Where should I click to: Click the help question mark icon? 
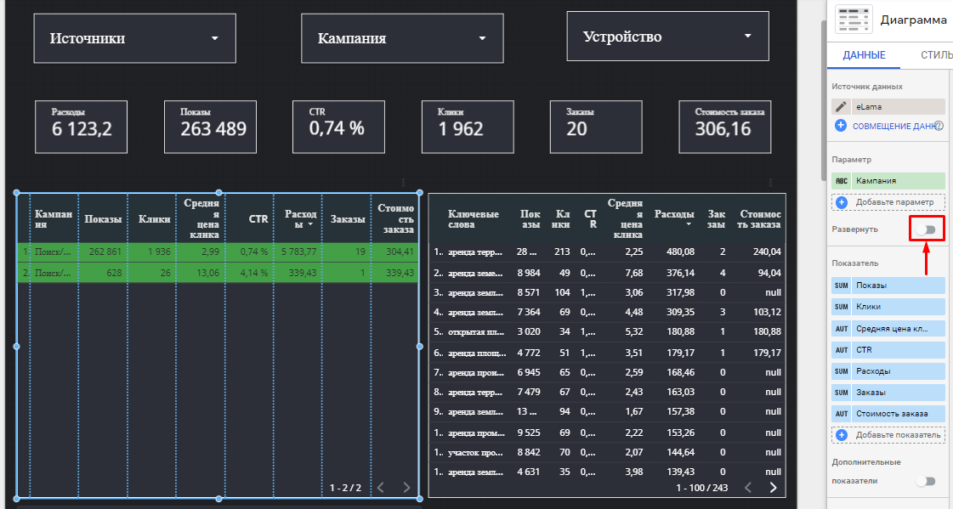coord(939,126)
